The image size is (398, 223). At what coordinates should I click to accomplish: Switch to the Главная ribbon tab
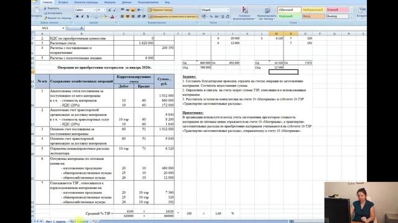[x=47, y=2]
